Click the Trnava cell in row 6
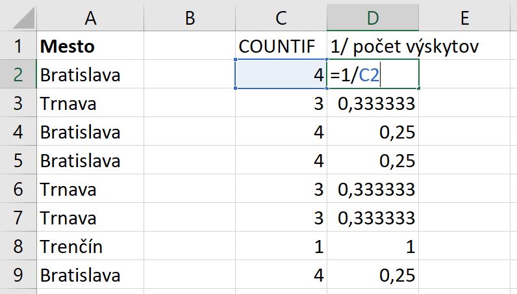 (90, 189)
